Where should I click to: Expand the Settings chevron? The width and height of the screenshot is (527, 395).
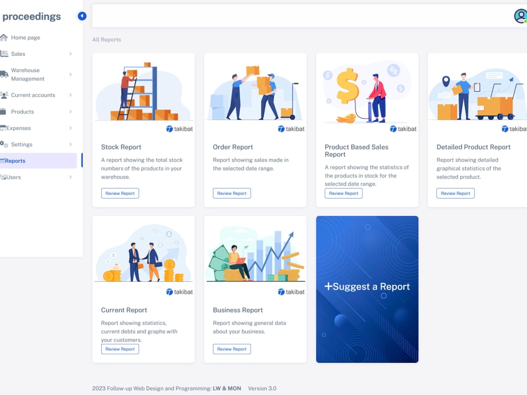point(71,144)
